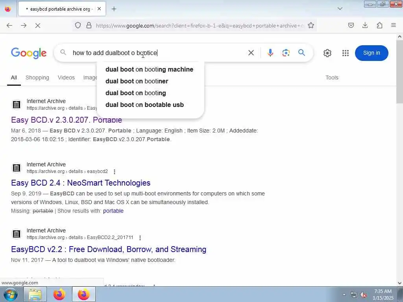Image resolution: width=403 pixels, height=302 pixels.
Task: Open the Google apps grid
Action: [x=346, y=53]
